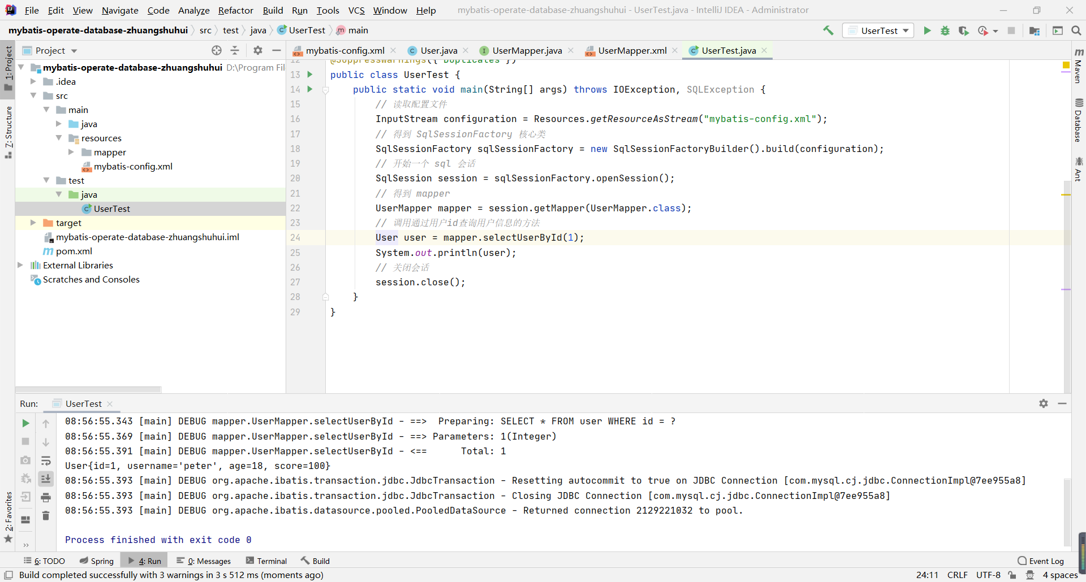
Task: Open 0: Messages tool window
Action: [204, 561]
